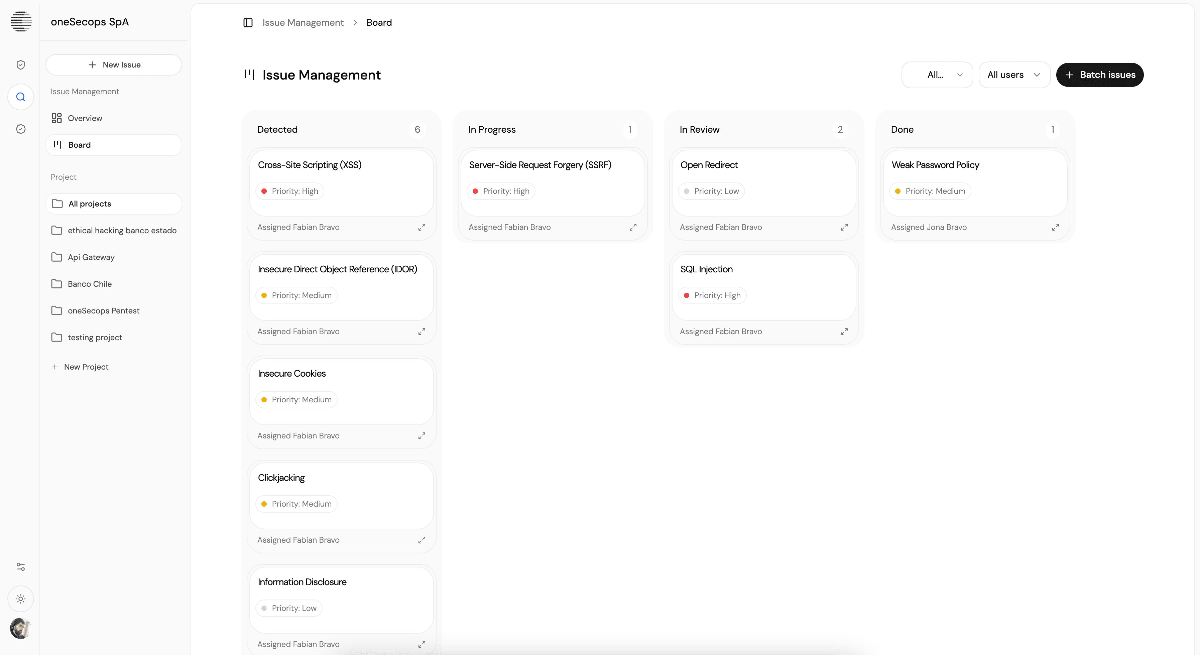Open the All users dropdown
The image size is (1200, 655).
(1014, 75)
